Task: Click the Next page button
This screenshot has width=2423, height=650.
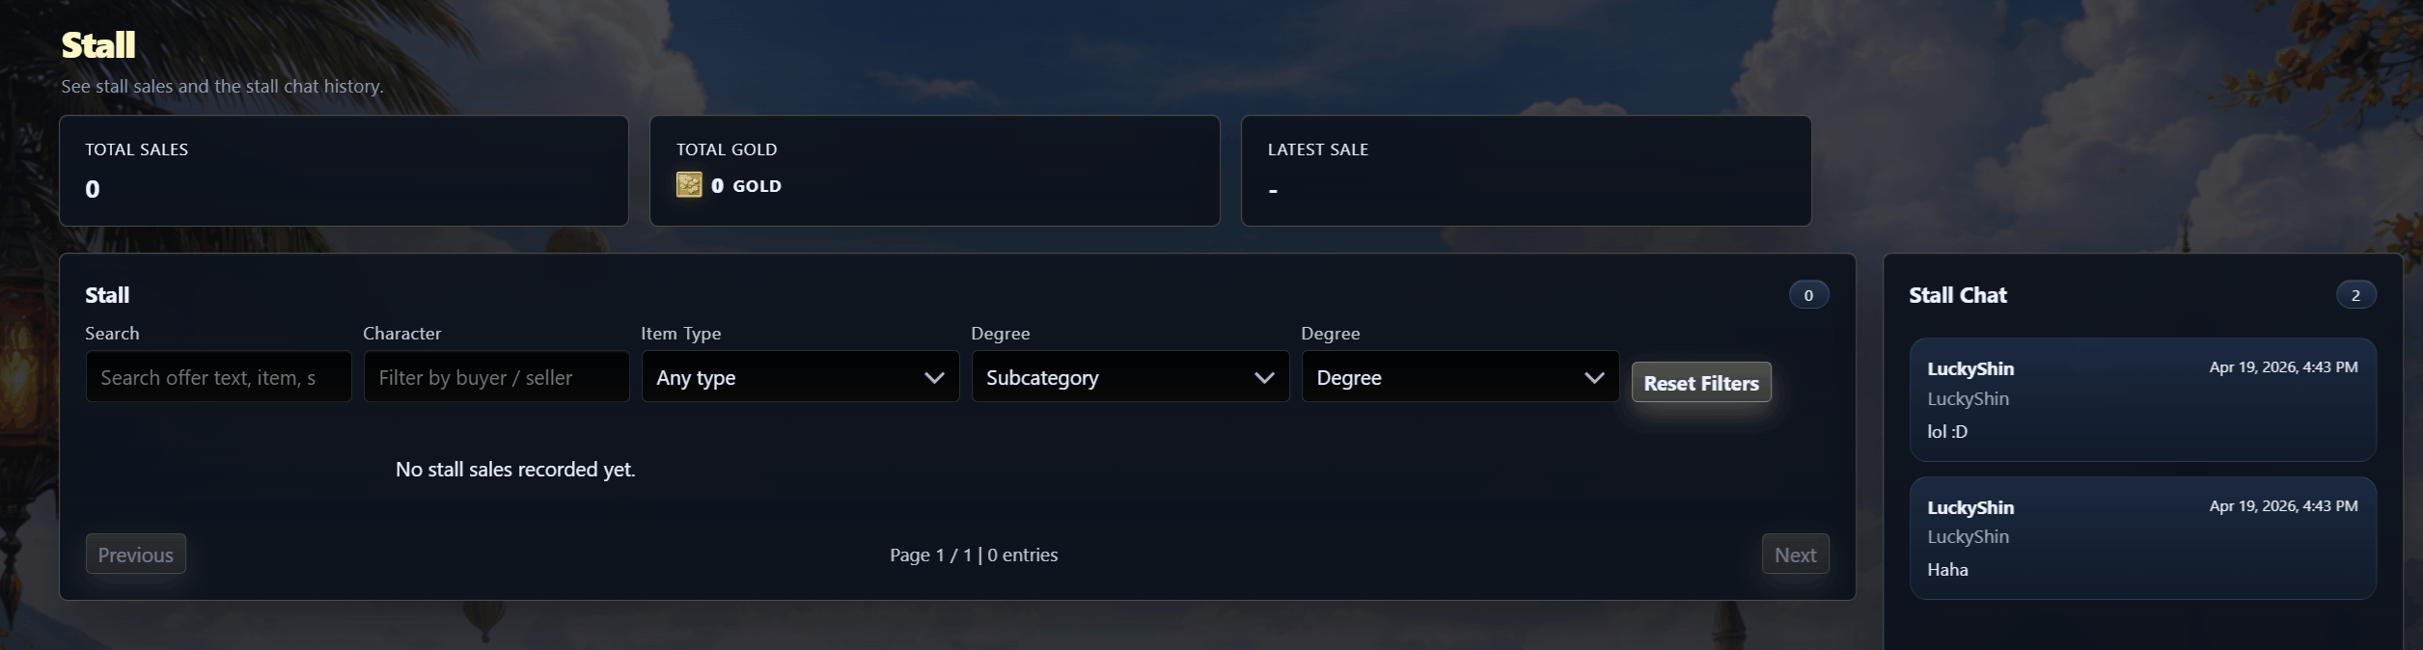Action: coord(1795,555)
